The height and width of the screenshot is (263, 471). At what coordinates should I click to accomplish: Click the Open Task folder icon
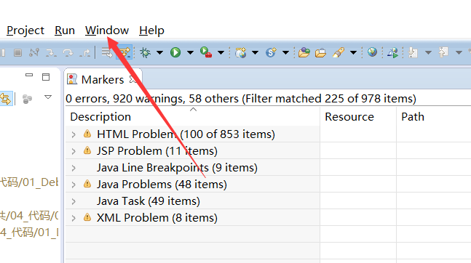320,53
